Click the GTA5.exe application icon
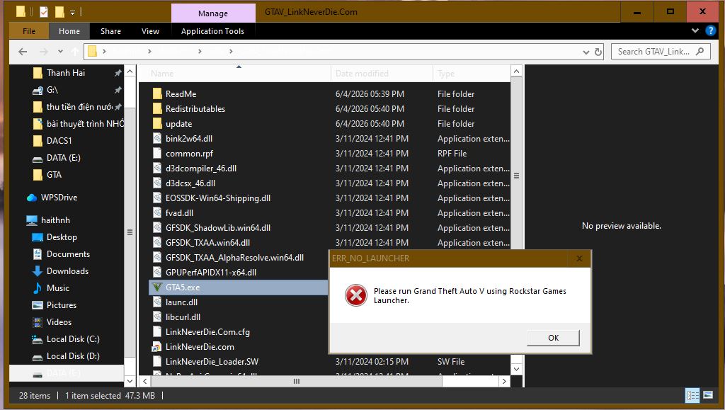The width and height of the screenshot is (725, 410). (157, 287)
